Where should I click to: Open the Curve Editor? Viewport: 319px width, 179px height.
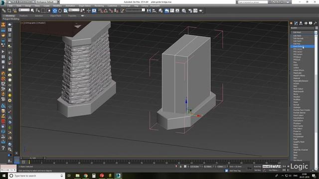tap(172, 10)
